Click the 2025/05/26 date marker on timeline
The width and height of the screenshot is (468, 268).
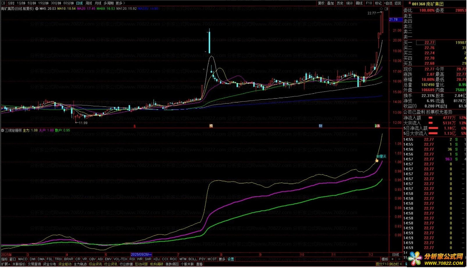coord(141,255)
